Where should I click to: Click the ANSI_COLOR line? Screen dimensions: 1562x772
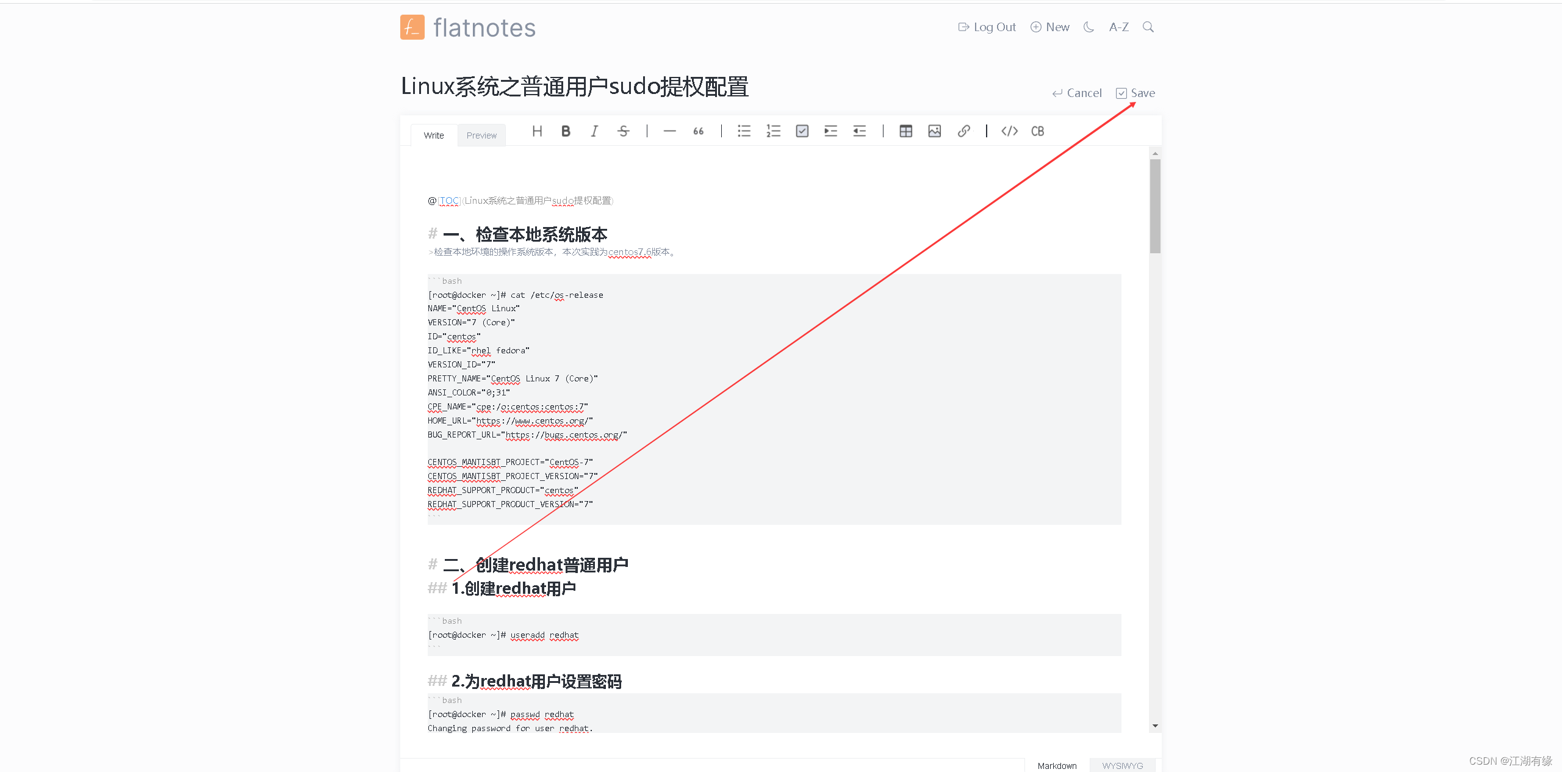(469, 393)
